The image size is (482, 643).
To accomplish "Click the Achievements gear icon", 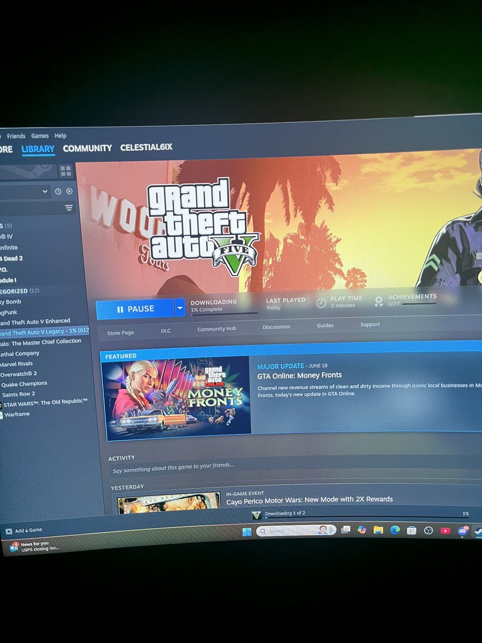I will [379, 301].
